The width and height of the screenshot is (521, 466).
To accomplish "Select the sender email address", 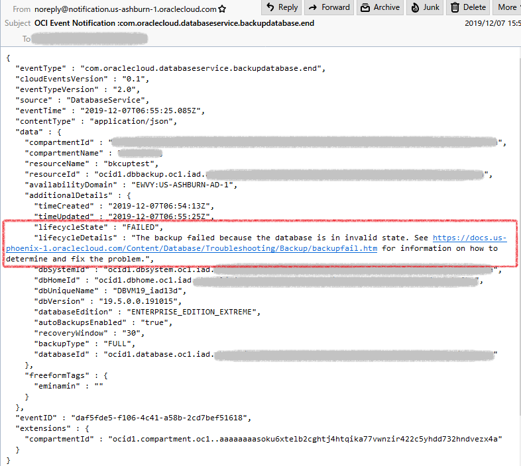I will [125, 9].
